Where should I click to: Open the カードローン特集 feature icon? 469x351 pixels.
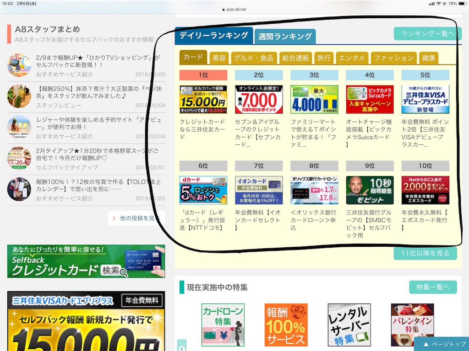pos(223,325)
